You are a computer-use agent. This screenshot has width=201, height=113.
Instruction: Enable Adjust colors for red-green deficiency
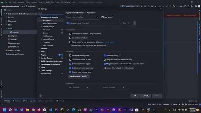click(70, 42)
